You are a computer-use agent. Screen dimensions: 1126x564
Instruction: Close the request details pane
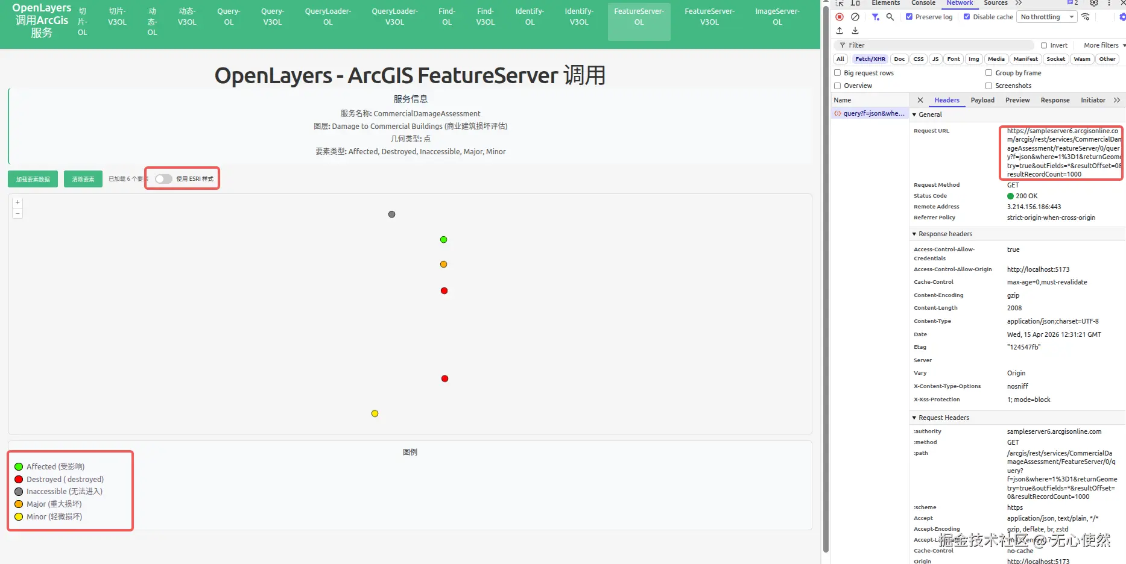(920, 100)
